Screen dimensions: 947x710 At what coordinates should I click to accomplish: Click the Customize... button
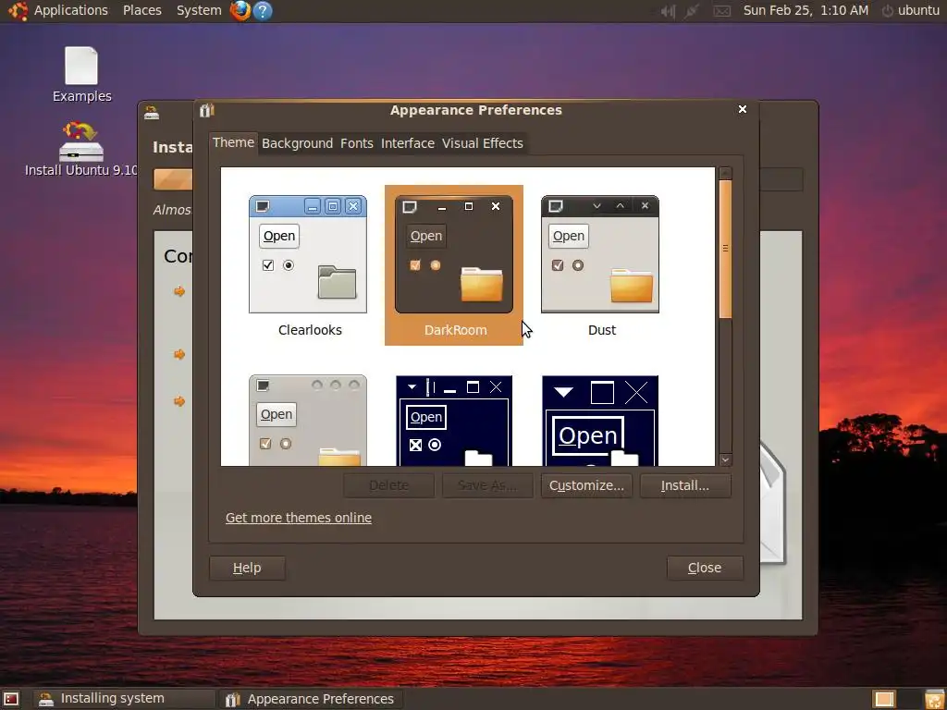point(586,485)
